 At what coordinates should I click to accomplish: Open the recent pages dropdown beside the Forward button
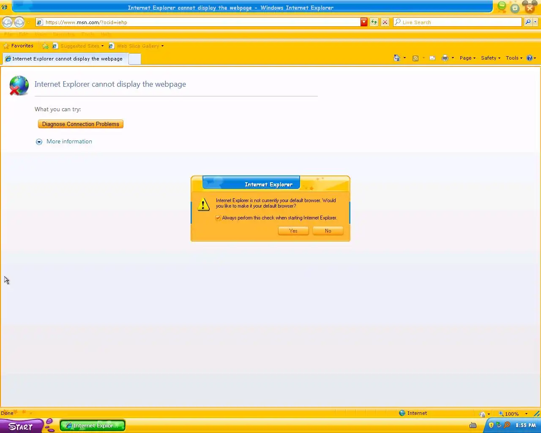(x=29, y=22)
